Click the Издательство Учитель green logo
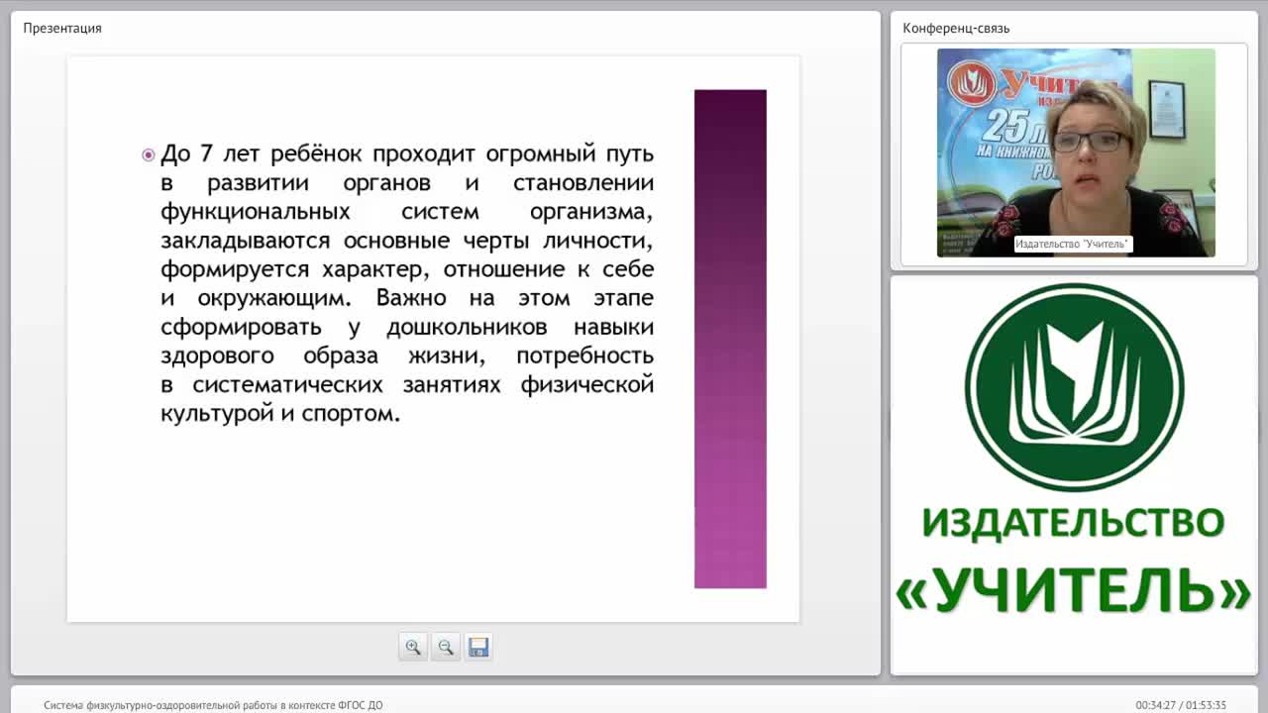Image resolution: width=1268 pixels, height=713 pixels. 1075,387
